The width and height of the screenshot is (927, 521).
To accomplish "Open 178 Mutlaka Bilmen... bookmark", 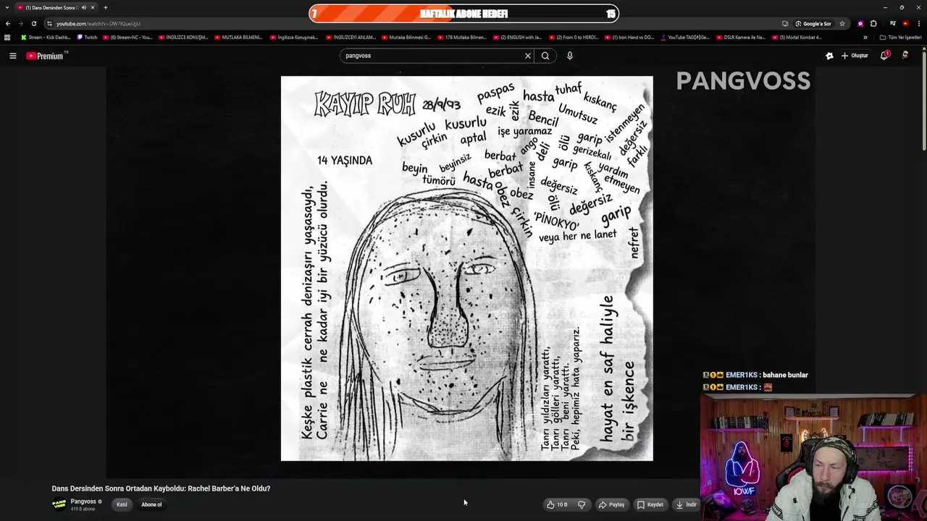I will tap(462, 37).
